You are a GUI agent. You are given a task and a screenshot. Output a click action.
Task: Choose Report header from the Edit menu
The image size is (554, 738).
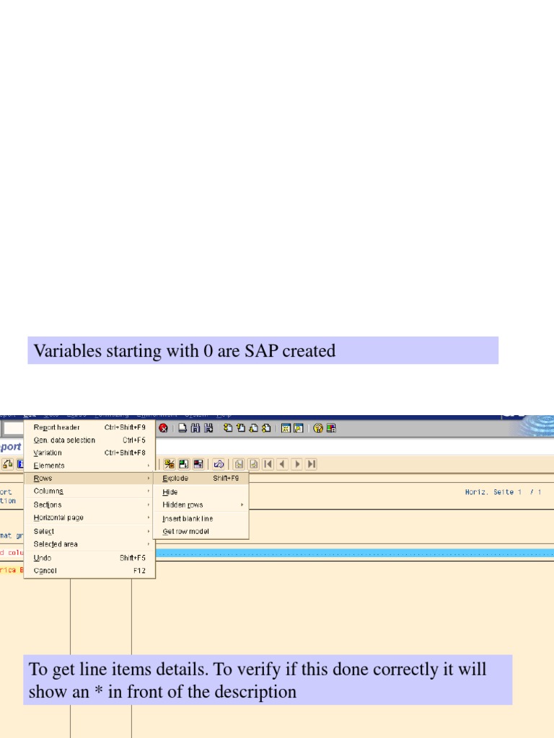point(89,427)
